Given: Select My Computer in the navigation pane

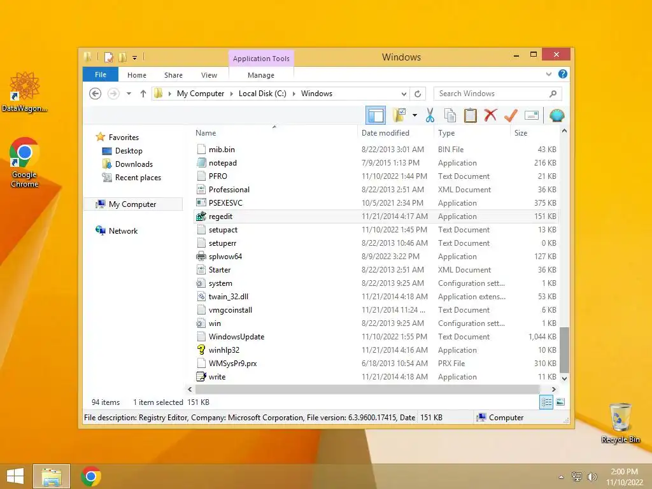Looking at the screenshot, I should (x=132, y=204).
